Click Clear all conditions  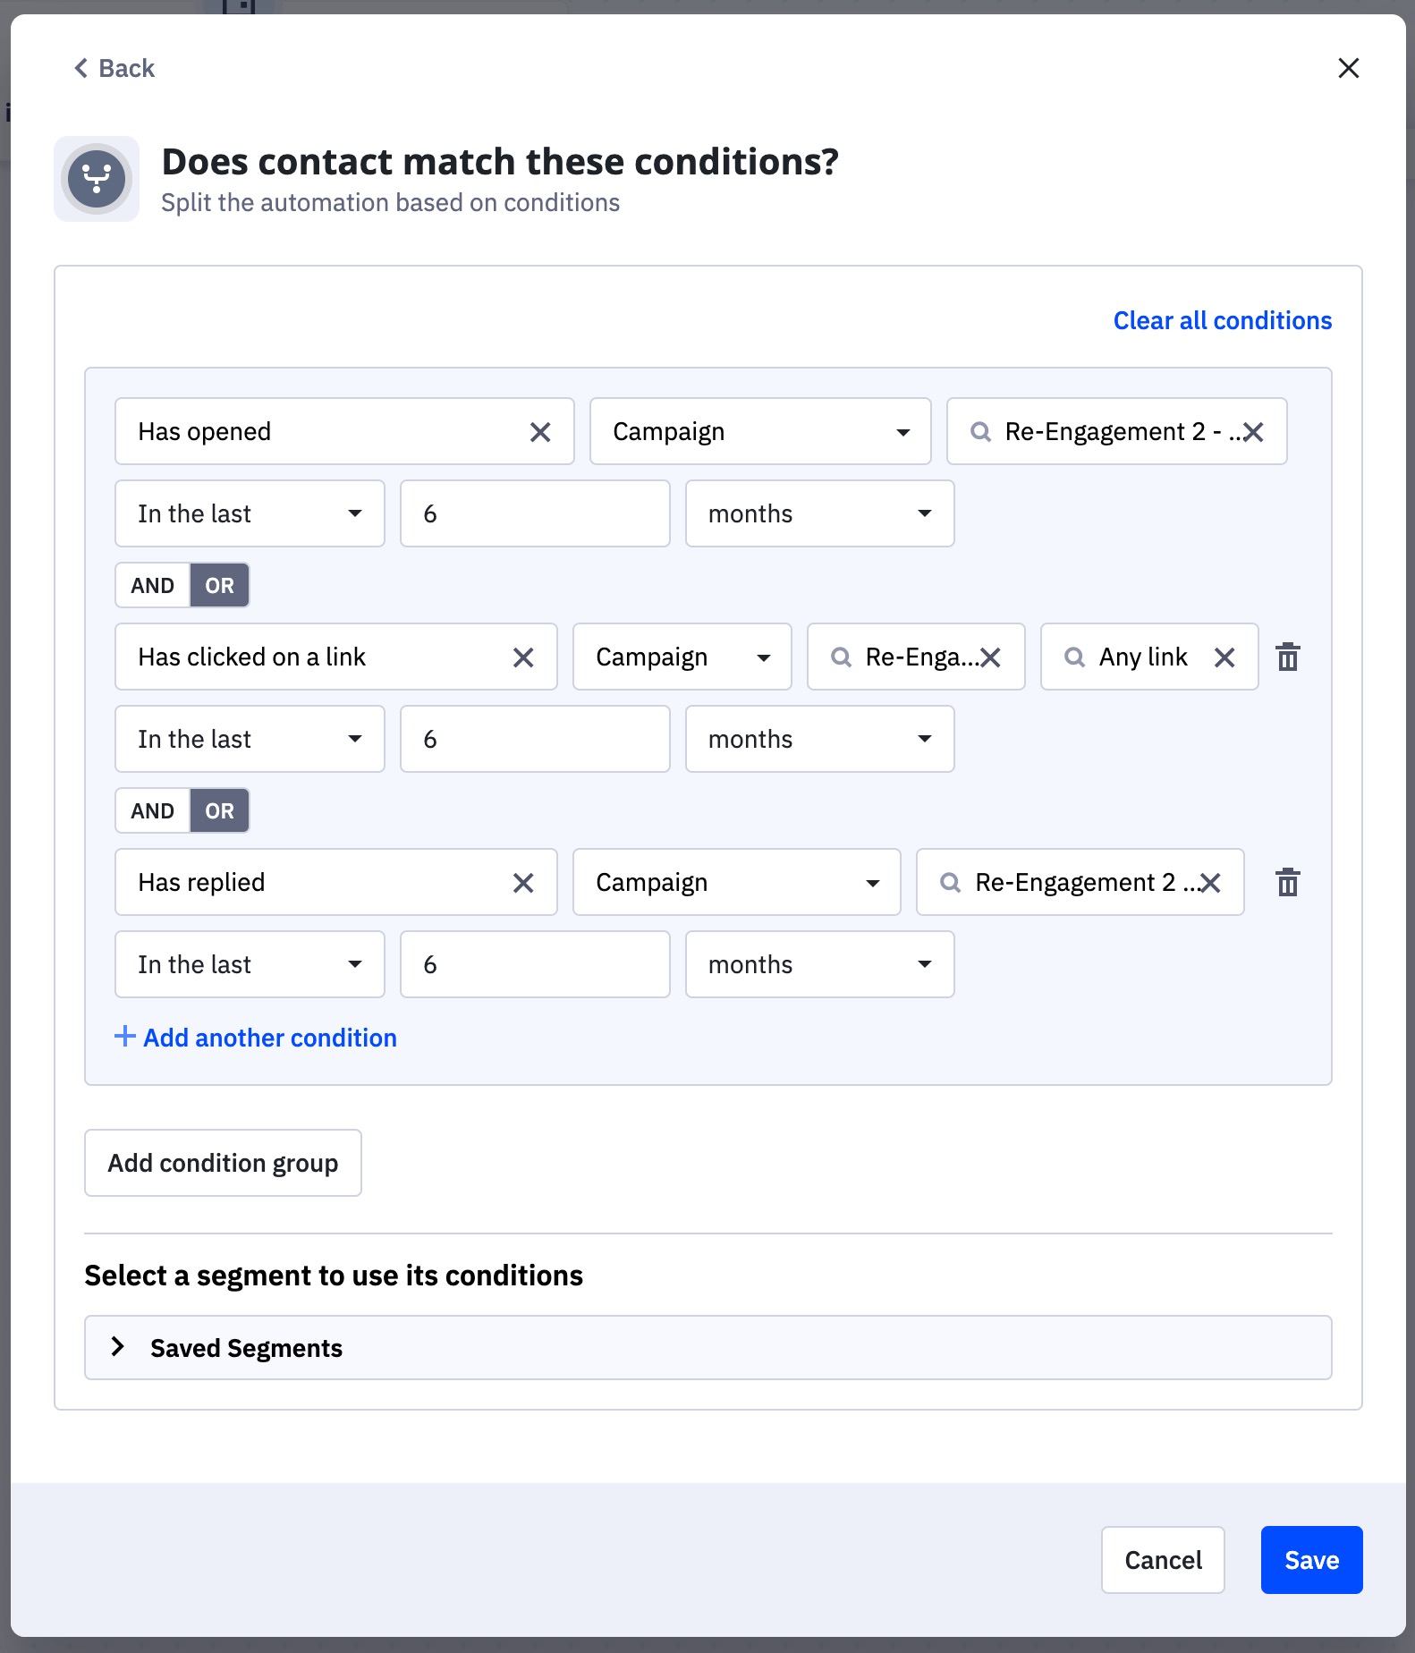click(1222, 320)
